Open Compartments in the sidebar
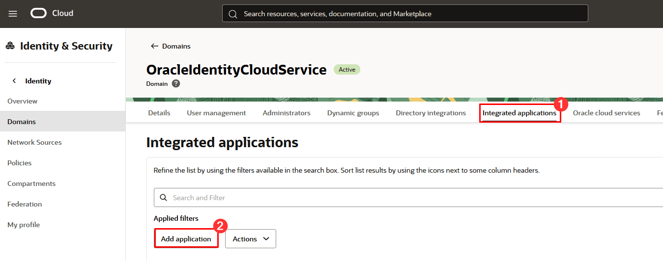This screenshot has height=261, width=663. 31,183
